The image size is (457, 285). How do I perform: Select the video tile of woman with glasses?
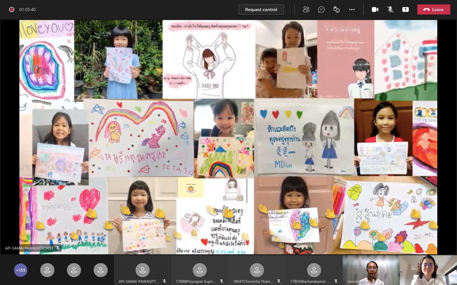[x=428, y=270]
